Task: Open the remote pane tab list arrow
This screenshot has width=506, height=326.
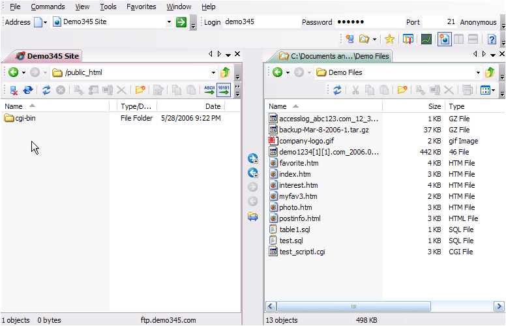Action: [228, 55]
